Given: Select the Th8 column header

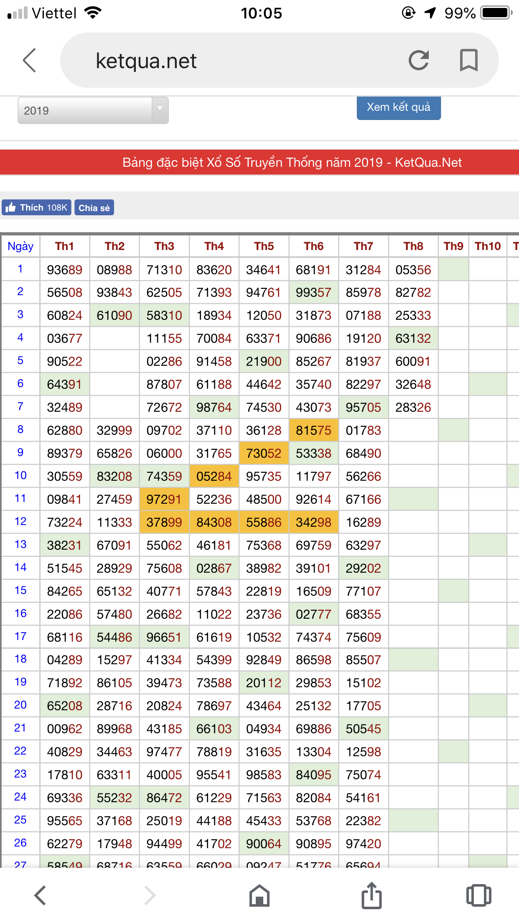Looking at the screenshot, I should [x=413, y=246].
